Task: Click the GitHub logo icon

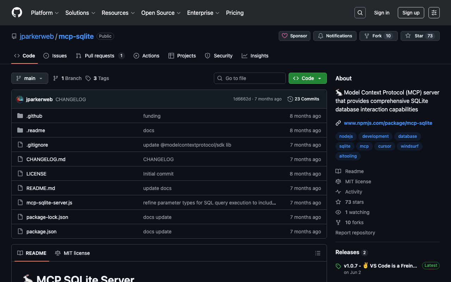Action: pos(17,13)
